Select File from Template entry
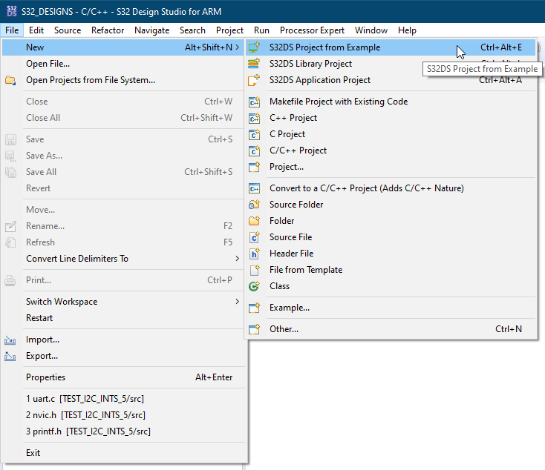The width and height of the screenshot is (545, 470). point(391,270)
